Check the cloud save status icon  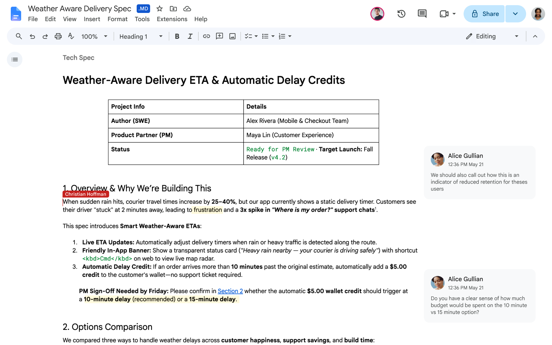click(187, 9)
